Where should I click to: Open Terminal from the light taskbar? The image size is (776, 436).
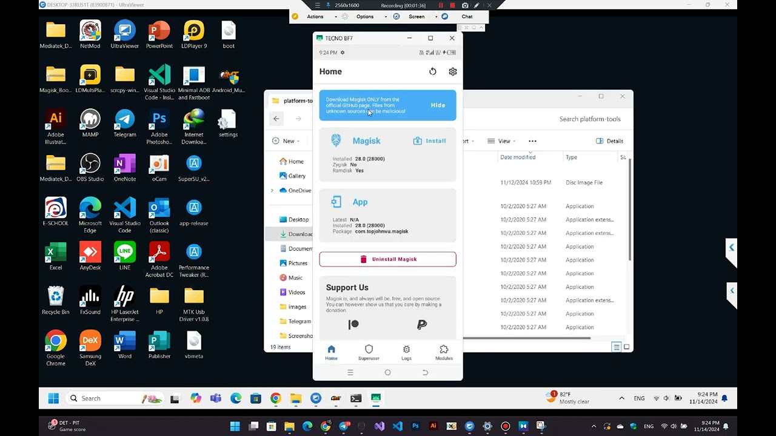(x=356, y=398)
